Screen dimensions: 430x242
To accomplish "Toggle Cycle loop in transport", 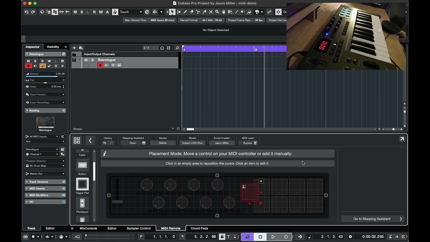I will pos(248,237).
